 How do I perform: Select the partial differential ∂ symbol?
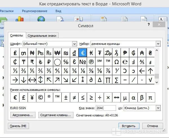point(91,80)
